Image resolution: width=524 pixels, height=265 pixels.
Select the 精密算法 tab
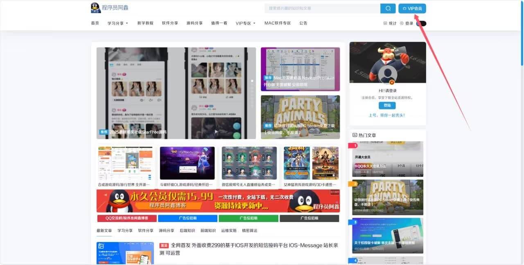[250, 231]
